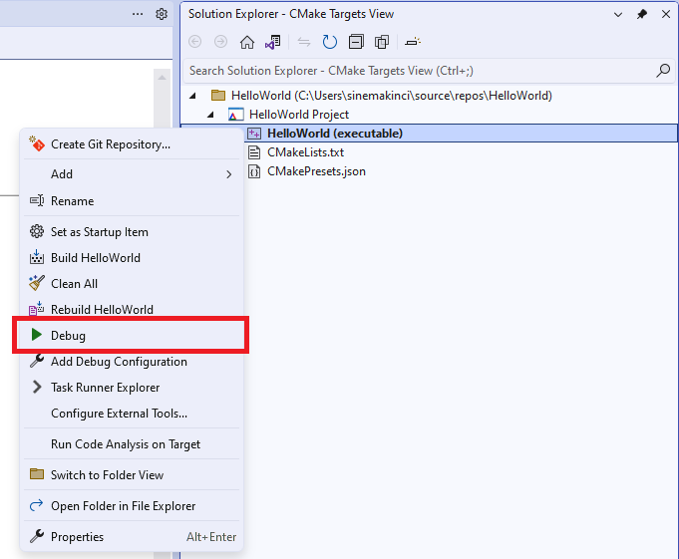Refresh the Solution Explorer

click(330, 42)
